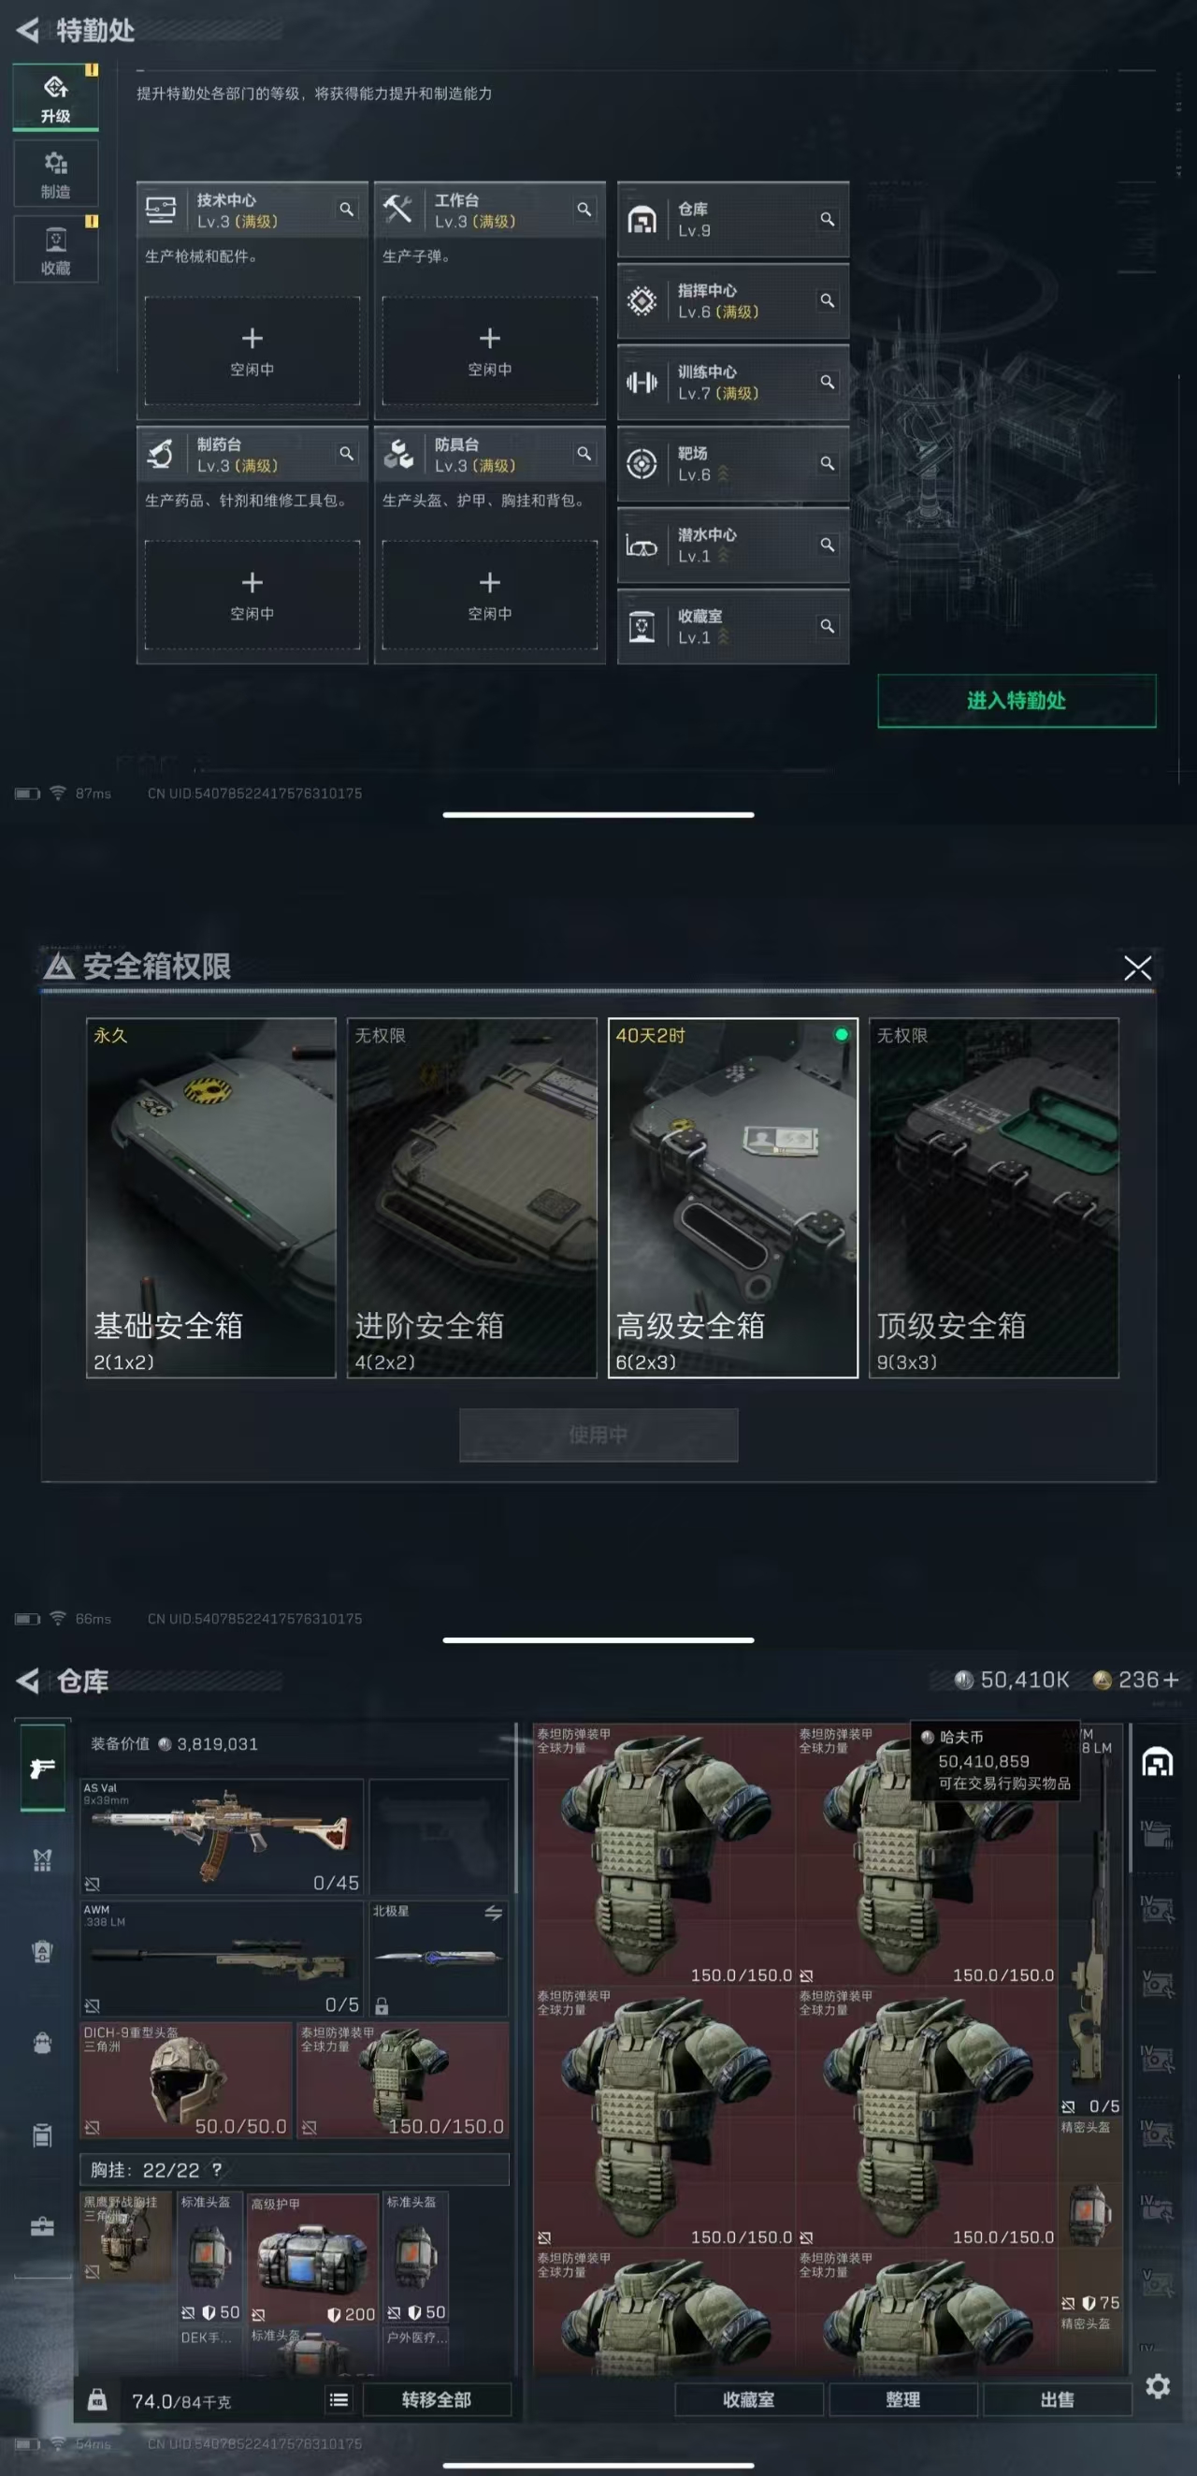The image size is (1197, 2476).
Task: Click the 胸挂 help question mark
Action: pyautogui.click(x=217, y=2169)
